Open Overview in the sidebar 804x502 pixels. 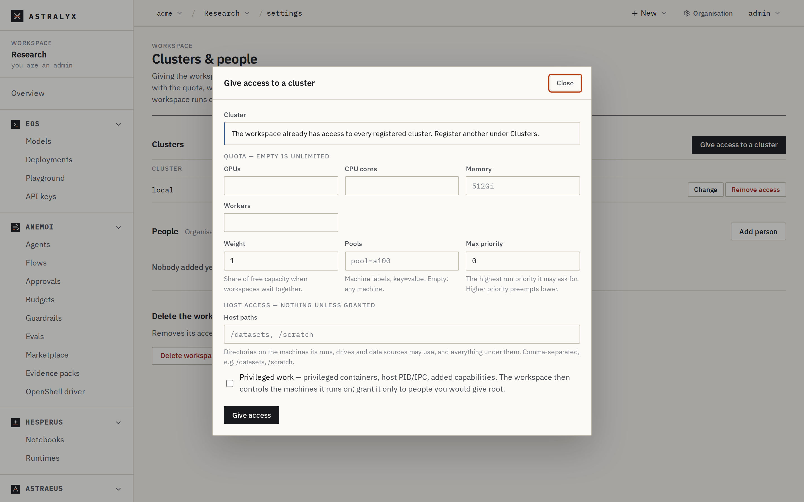(x=28, y=93)
